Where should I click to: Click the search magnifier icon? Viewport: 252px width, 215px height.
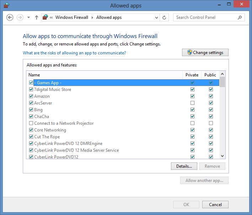pyautogui.click(x=240, y=17)
